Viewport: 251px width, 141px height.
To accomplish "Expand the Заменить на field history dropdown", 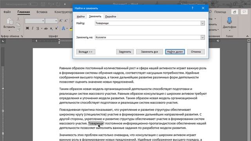I will click(x=202, y=37).
